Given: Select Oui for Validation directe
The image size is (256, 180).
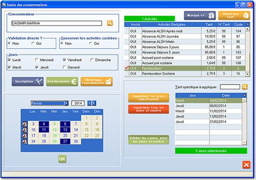Looking at the screenshot, I should (x=33, y=43).
